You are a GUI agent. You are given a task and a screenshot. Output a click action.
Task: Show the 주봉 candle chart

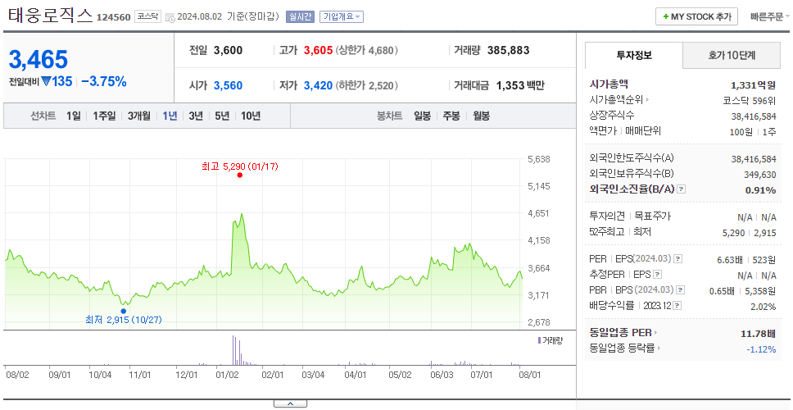(451, 116)
